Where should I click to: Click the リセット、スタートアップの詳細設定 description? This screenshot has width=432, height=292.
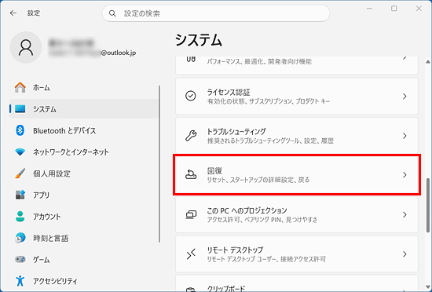(258, 181)
